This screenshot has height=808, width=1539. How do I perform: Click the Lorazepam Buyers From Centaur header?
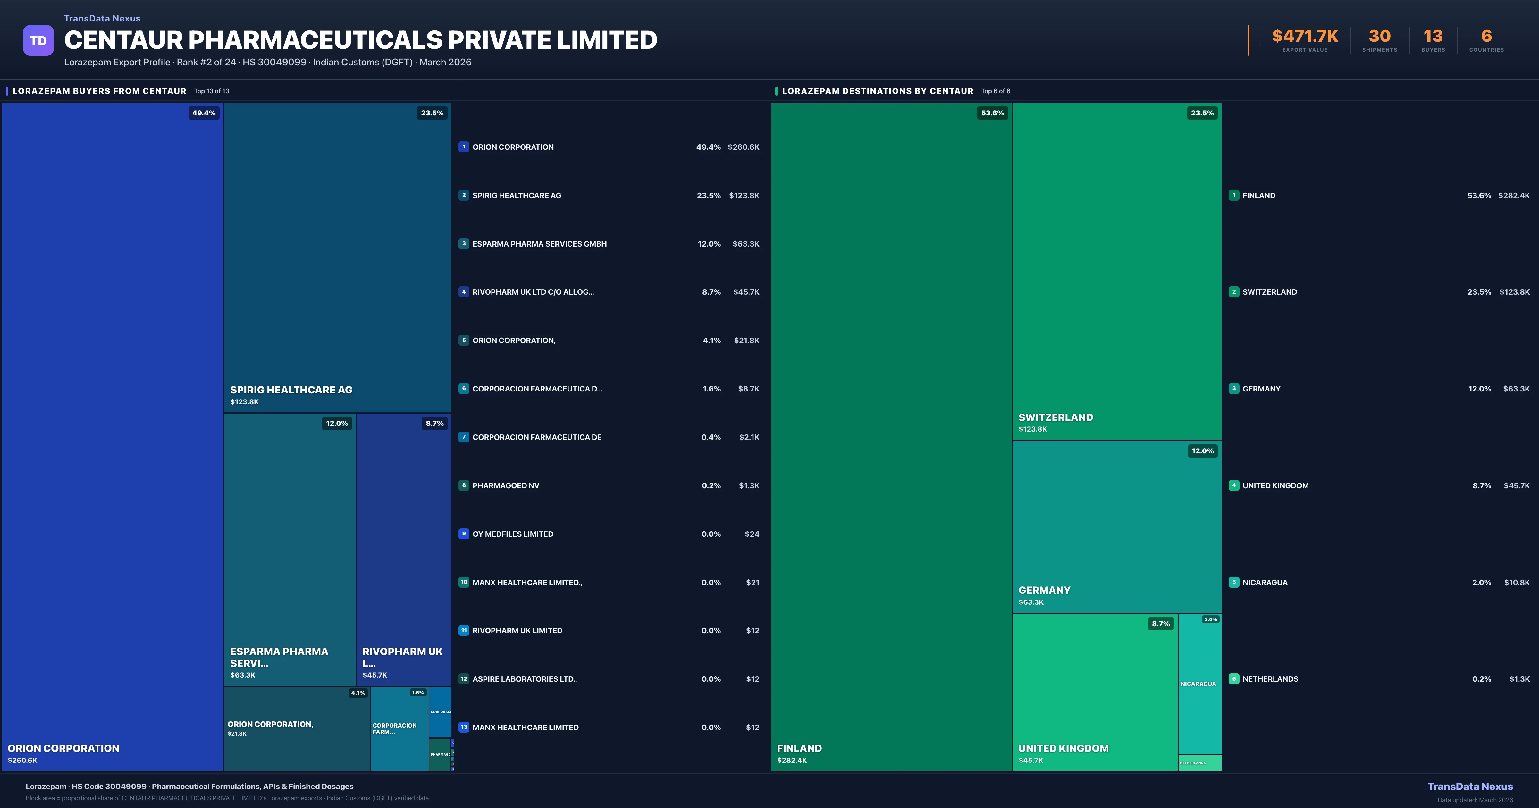coord(99,91)
